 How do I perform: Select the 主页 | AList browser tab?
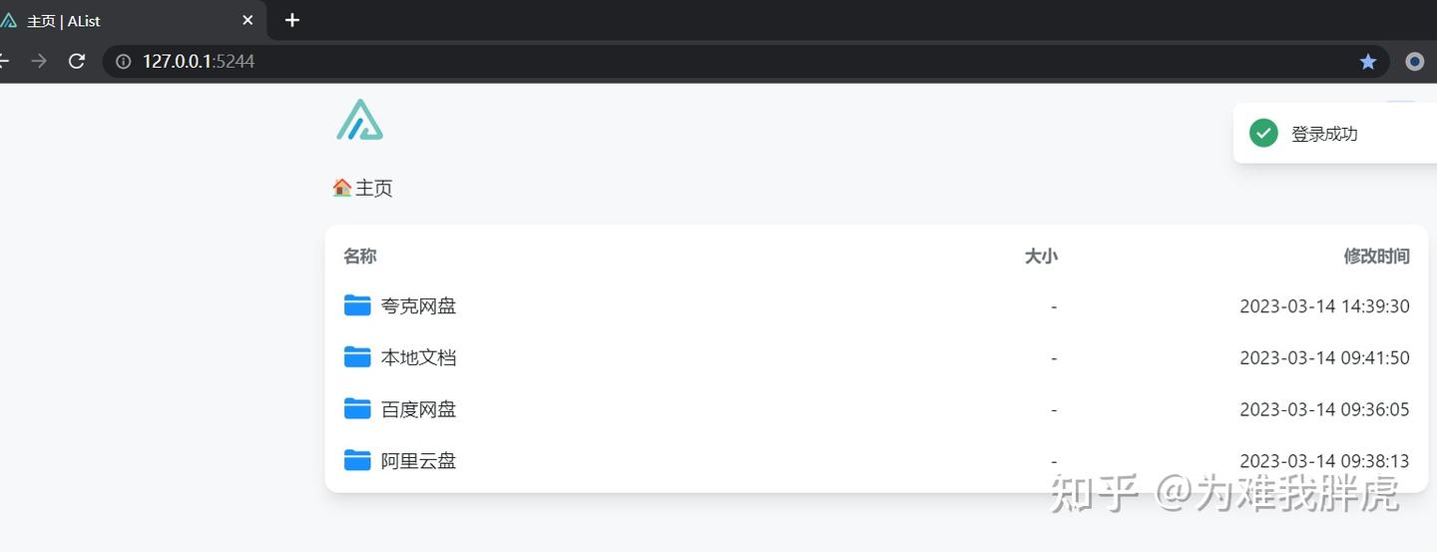(x=120, y=21)
